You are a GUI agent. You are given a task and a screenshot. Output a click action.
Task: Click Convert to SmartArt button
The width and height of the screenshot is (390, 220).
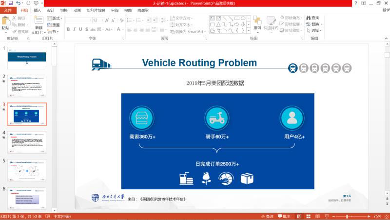(188, 32)
